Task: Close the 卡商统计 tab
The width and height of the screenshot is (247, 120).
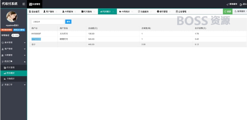Action: coord(132,12)
